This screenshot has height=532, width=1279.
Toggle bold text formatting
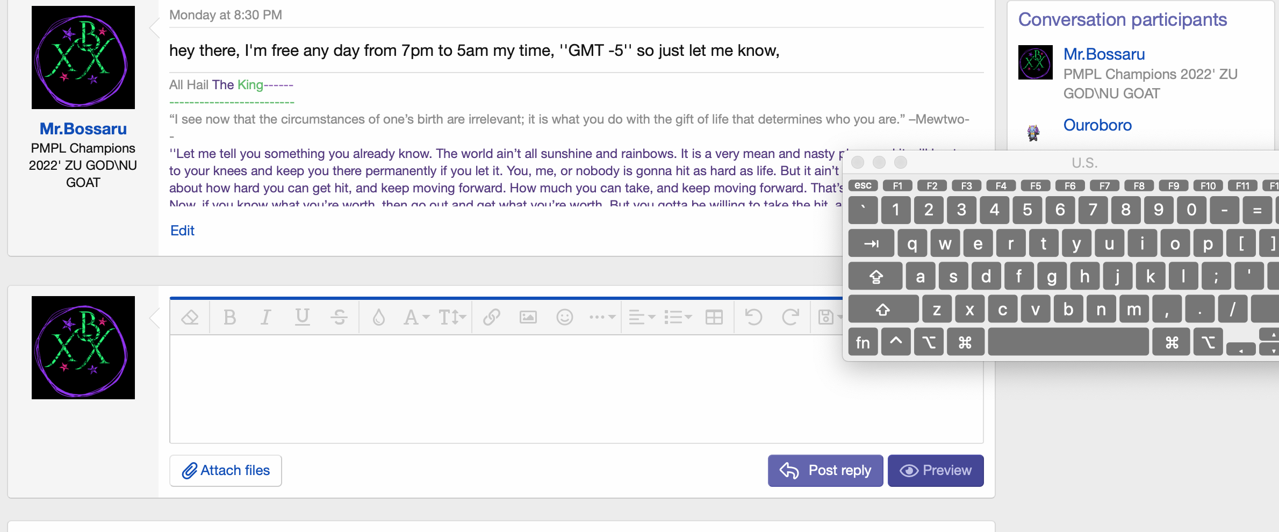coord(229,317)
